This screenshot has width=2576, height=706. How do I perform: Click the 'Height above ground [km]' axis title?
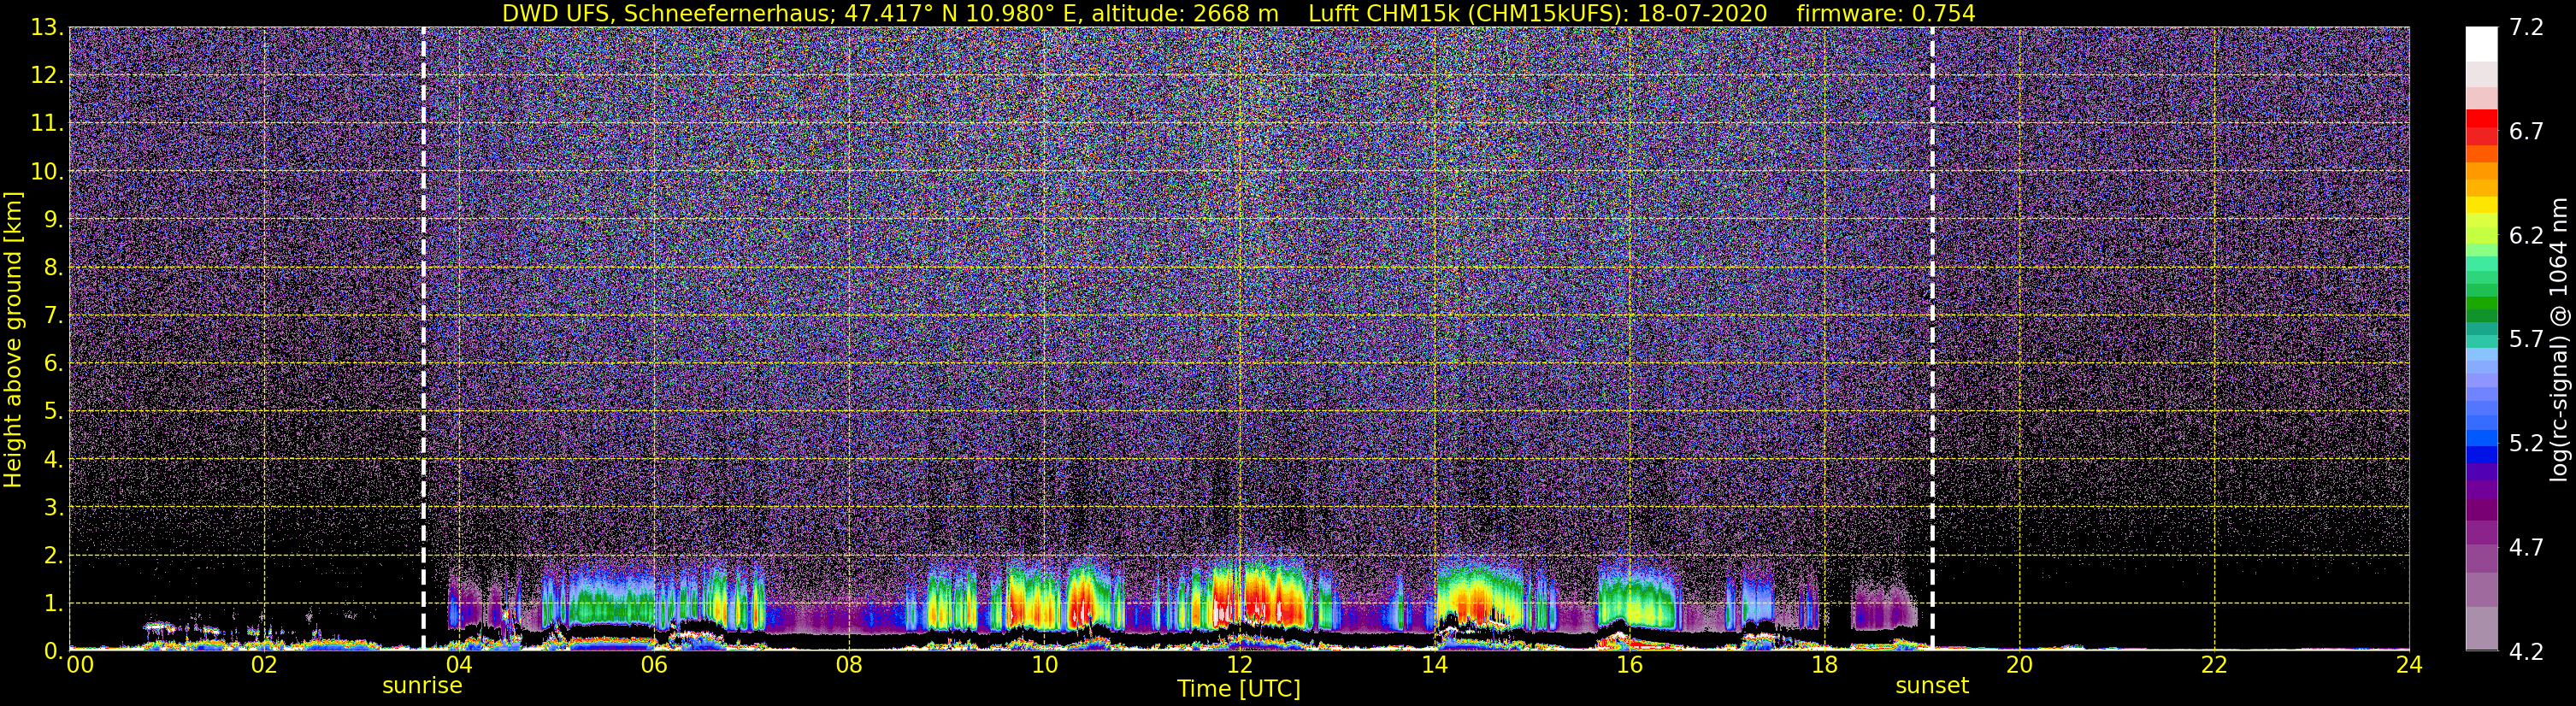pyautogui.click(x=13, y=340)
